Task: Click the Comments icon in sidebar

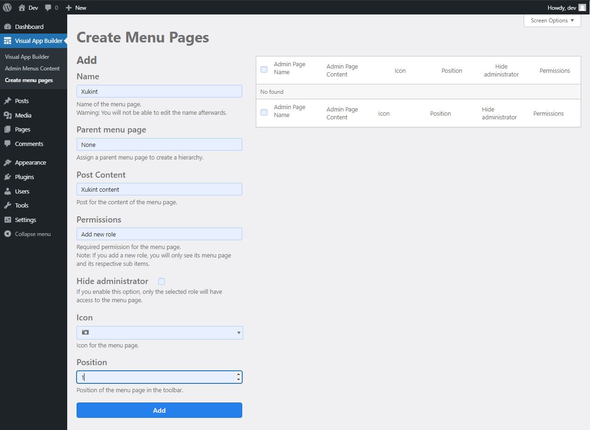Action: click(7, 144)
